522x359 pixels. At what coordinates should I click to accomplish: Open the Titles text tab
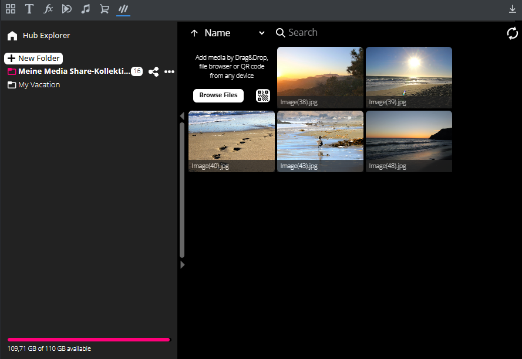point(29,9)
